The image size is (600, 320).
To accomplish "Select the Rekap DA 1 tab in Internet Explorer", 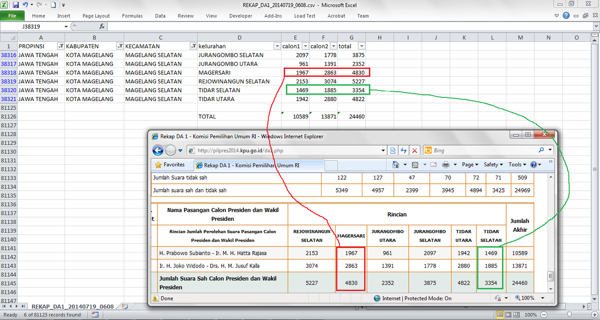I will click(x=259, y=165).
